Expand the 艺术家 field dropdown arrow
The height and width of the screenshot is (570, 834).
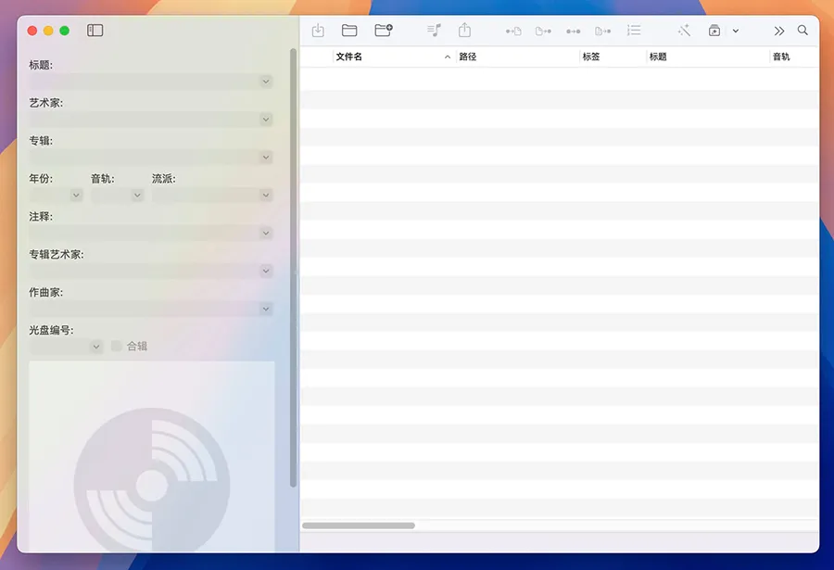[x=266, y=120]
